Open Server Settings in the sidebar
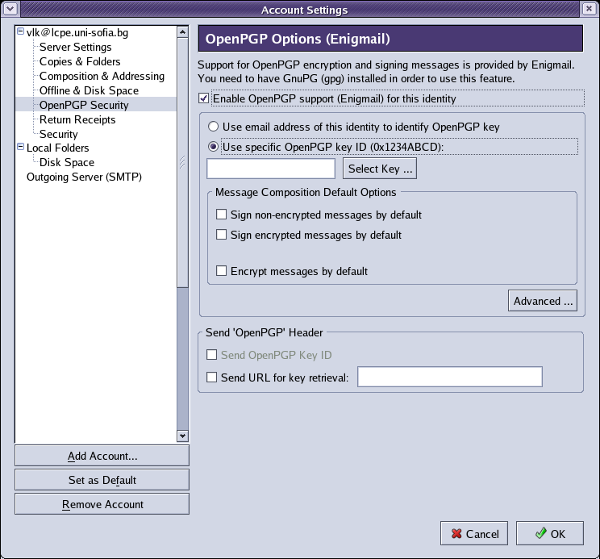Viewport: 600px width, 559px height. [x=75, y=47]
